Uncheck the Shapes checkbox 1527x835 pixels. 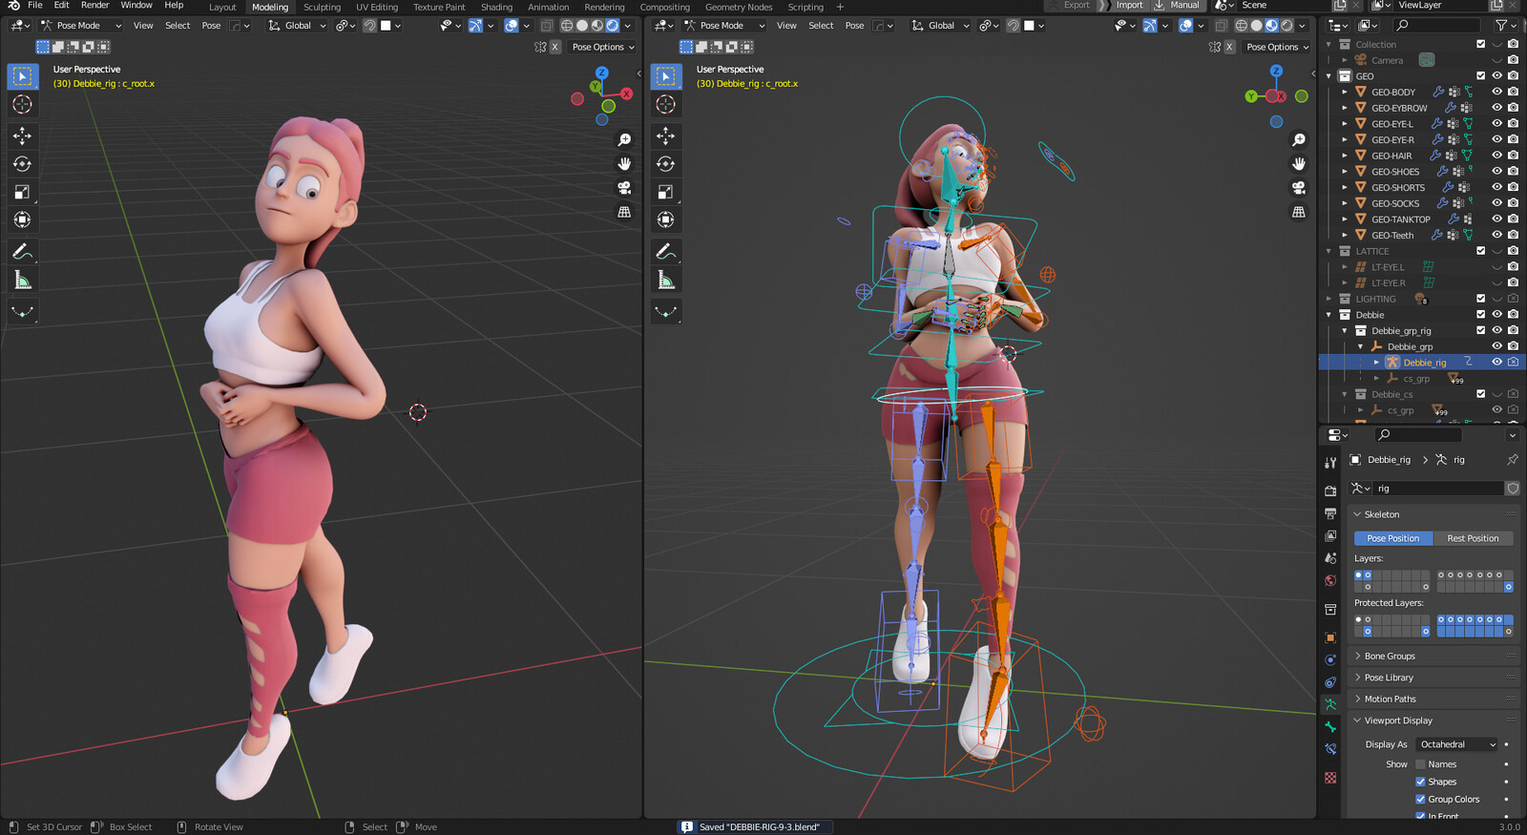(x=1420, y=782)
